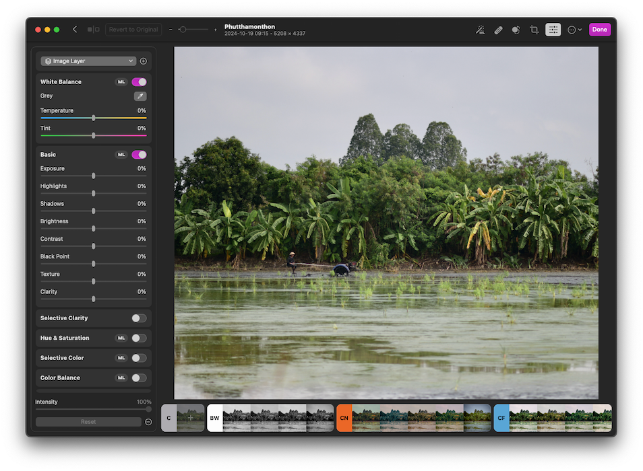
Task: Click the farmer in the photo
Action: click(x=292, y=262)
